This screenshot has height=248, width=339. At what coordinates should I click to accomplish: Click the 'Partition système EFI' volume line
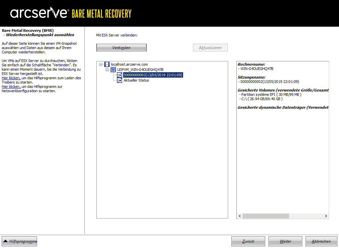point(270,94)
